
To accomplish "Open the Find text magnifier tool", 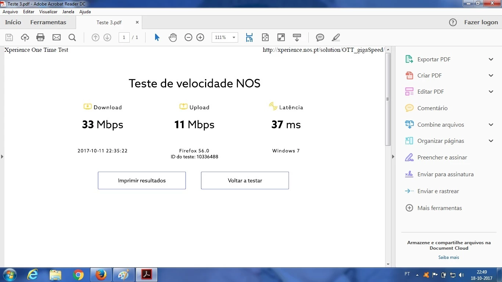I will tap(72, 37).
